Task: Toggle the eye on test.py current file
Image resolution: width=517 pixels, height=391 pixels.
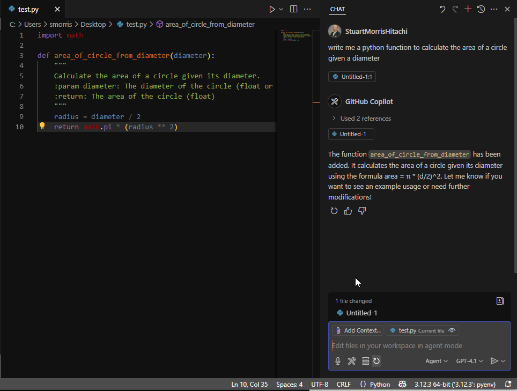Action: click(452, 330)
